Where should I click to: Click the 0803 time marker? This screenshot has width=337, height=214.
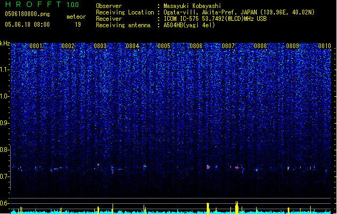100,46
